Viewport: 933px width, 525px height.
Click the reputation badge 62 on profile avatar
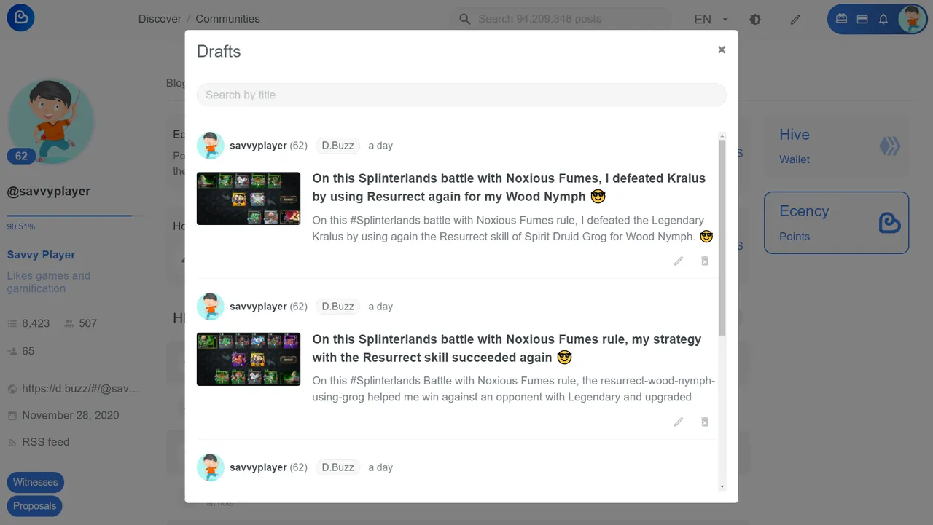tap(21, 156)
